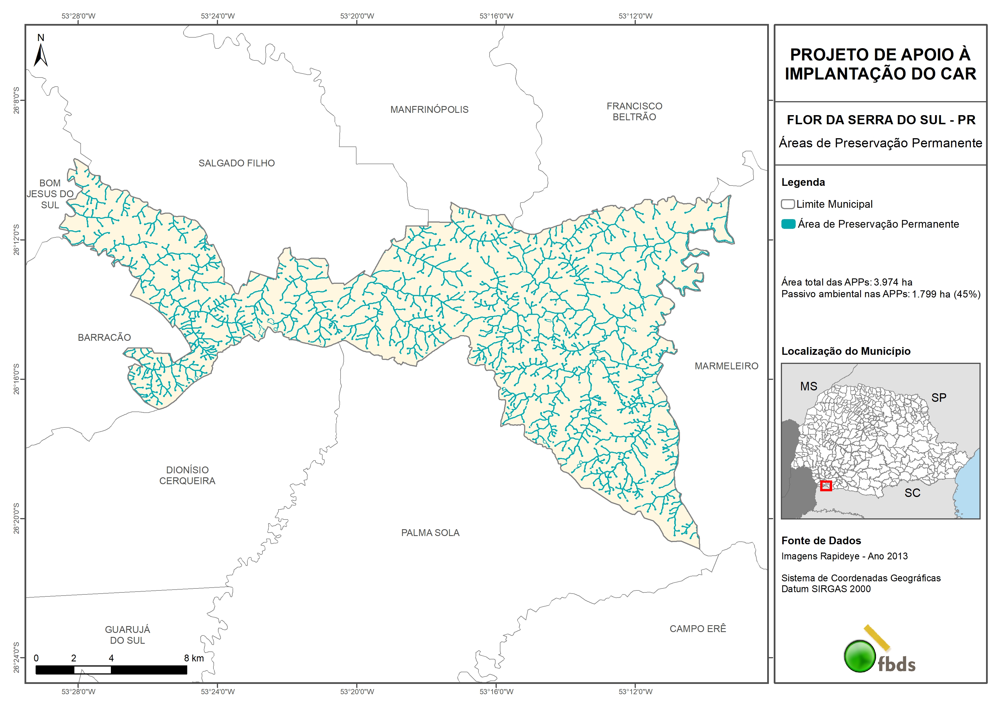Screen dimensions: 1000x707
Task: Click the black-and-white scale bar
Action: 111,670
